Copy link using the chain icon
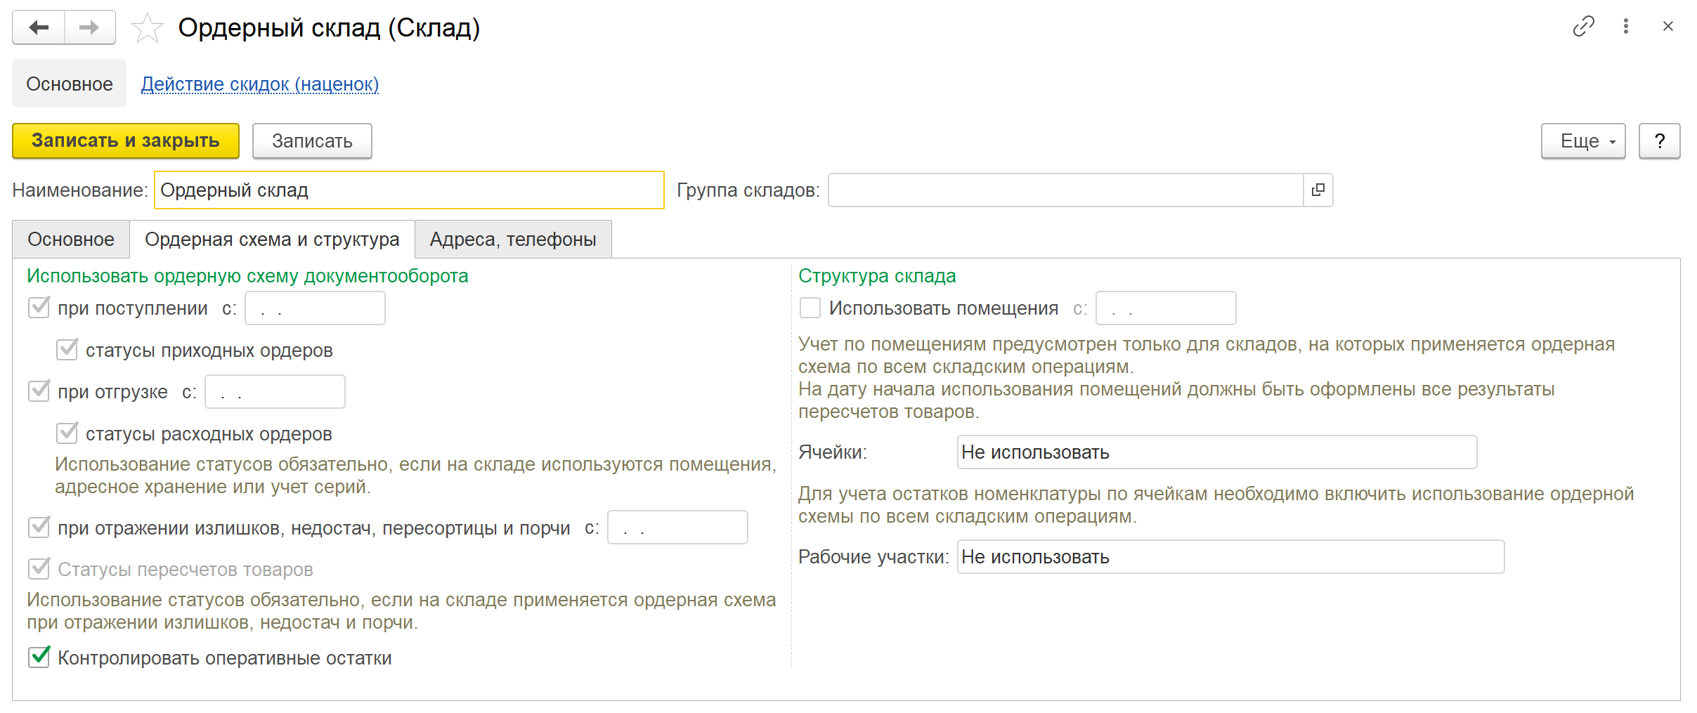 (x=1583, y=27)
